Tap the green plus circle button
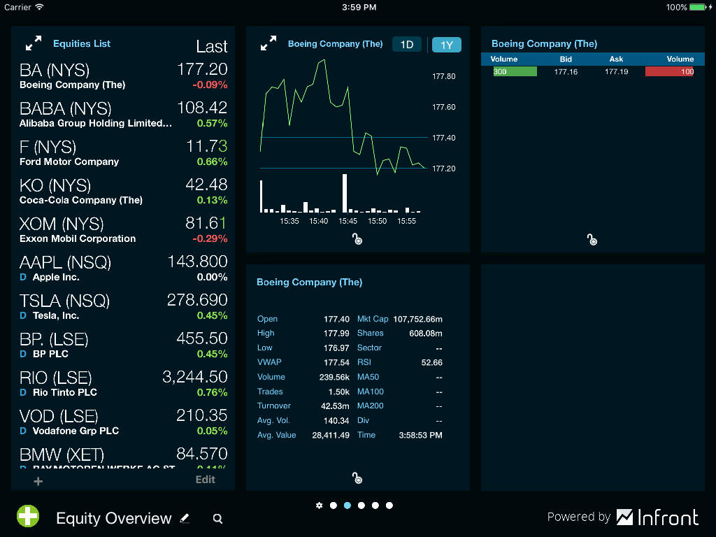Viewport: 716px width, 537px height. [x=28, y=517]
